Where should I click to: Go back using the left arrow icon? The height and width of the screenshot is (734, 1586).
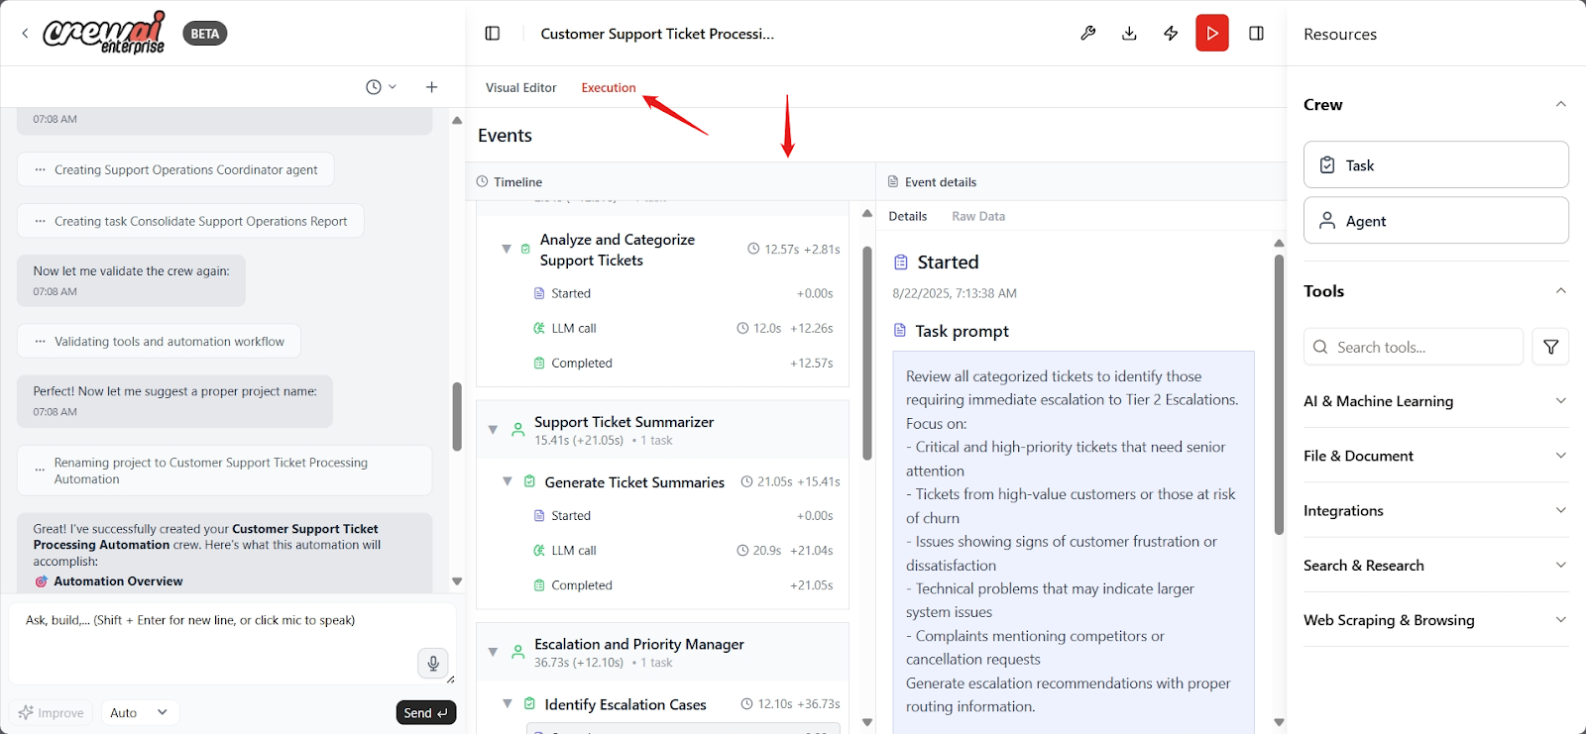pyautogui.click(x=25, y=34)
